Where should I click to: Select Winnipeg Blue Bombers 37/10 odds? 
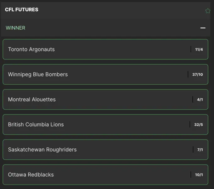coord(197,75)
